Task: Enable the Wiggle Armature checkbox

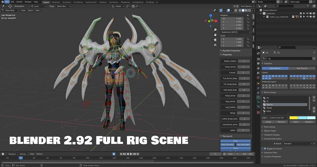Action: coord(265,148)
